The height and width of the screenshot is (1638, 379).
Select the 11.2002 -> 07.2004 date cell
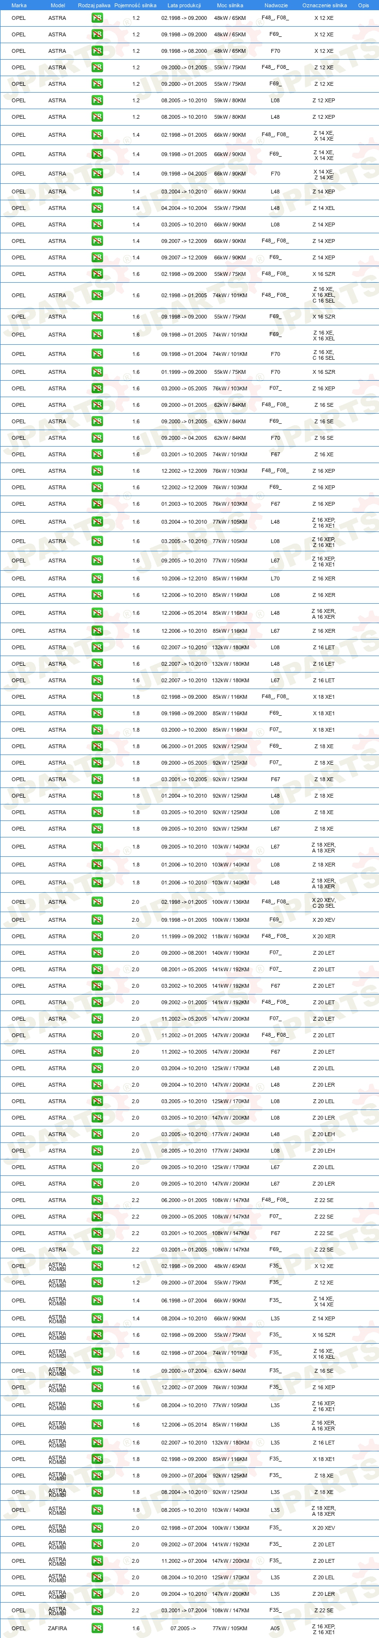(x=184, y=1560)
